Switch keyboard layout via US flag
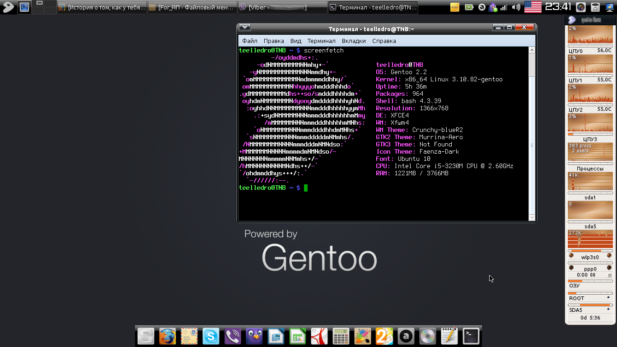Screen dimensions: 617x347 coord(533,7)
